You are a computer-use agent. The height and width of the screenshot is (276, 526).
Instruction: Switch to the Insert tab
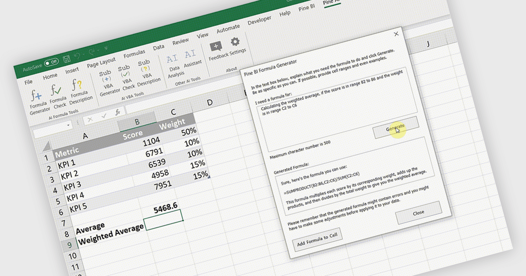click(x=72, y=70)
